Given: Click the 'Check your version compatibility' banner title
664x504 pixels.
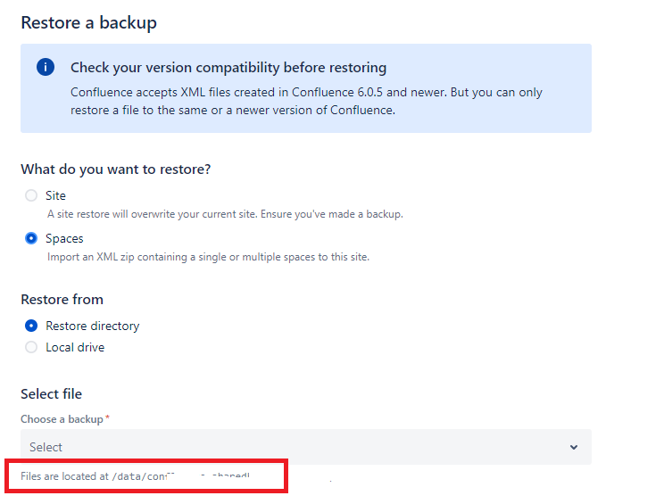Looking at the screenshot, I should [228, 67].
